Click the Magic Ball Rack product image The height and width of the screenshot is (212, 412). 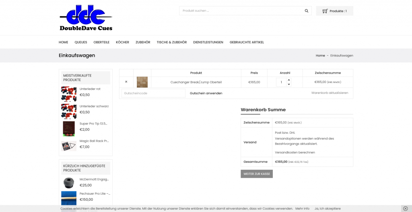point(68,145)
